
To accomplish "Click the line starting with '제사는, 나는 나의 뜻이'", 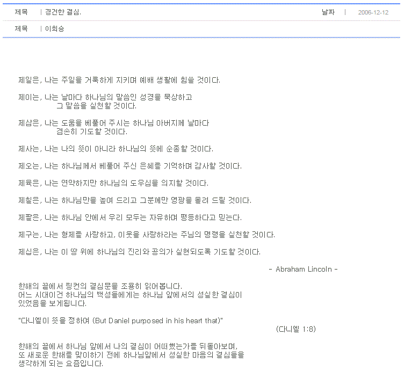I will 115,149.
